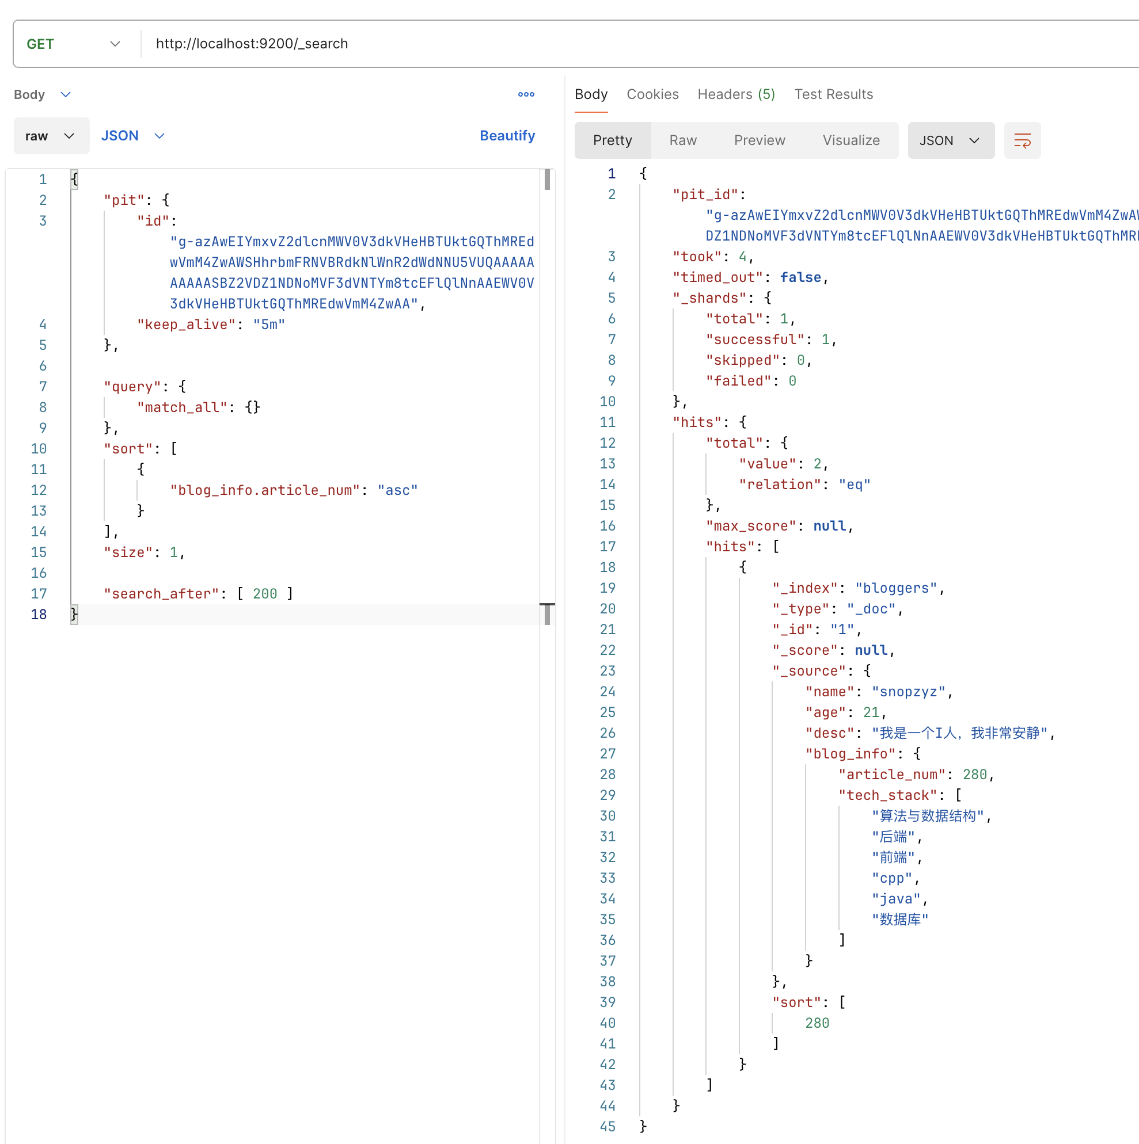Image resolution: width=1139 pixels, height=1144 pixels.
Task: Click the Beautify link
Action: click(507, 136)
